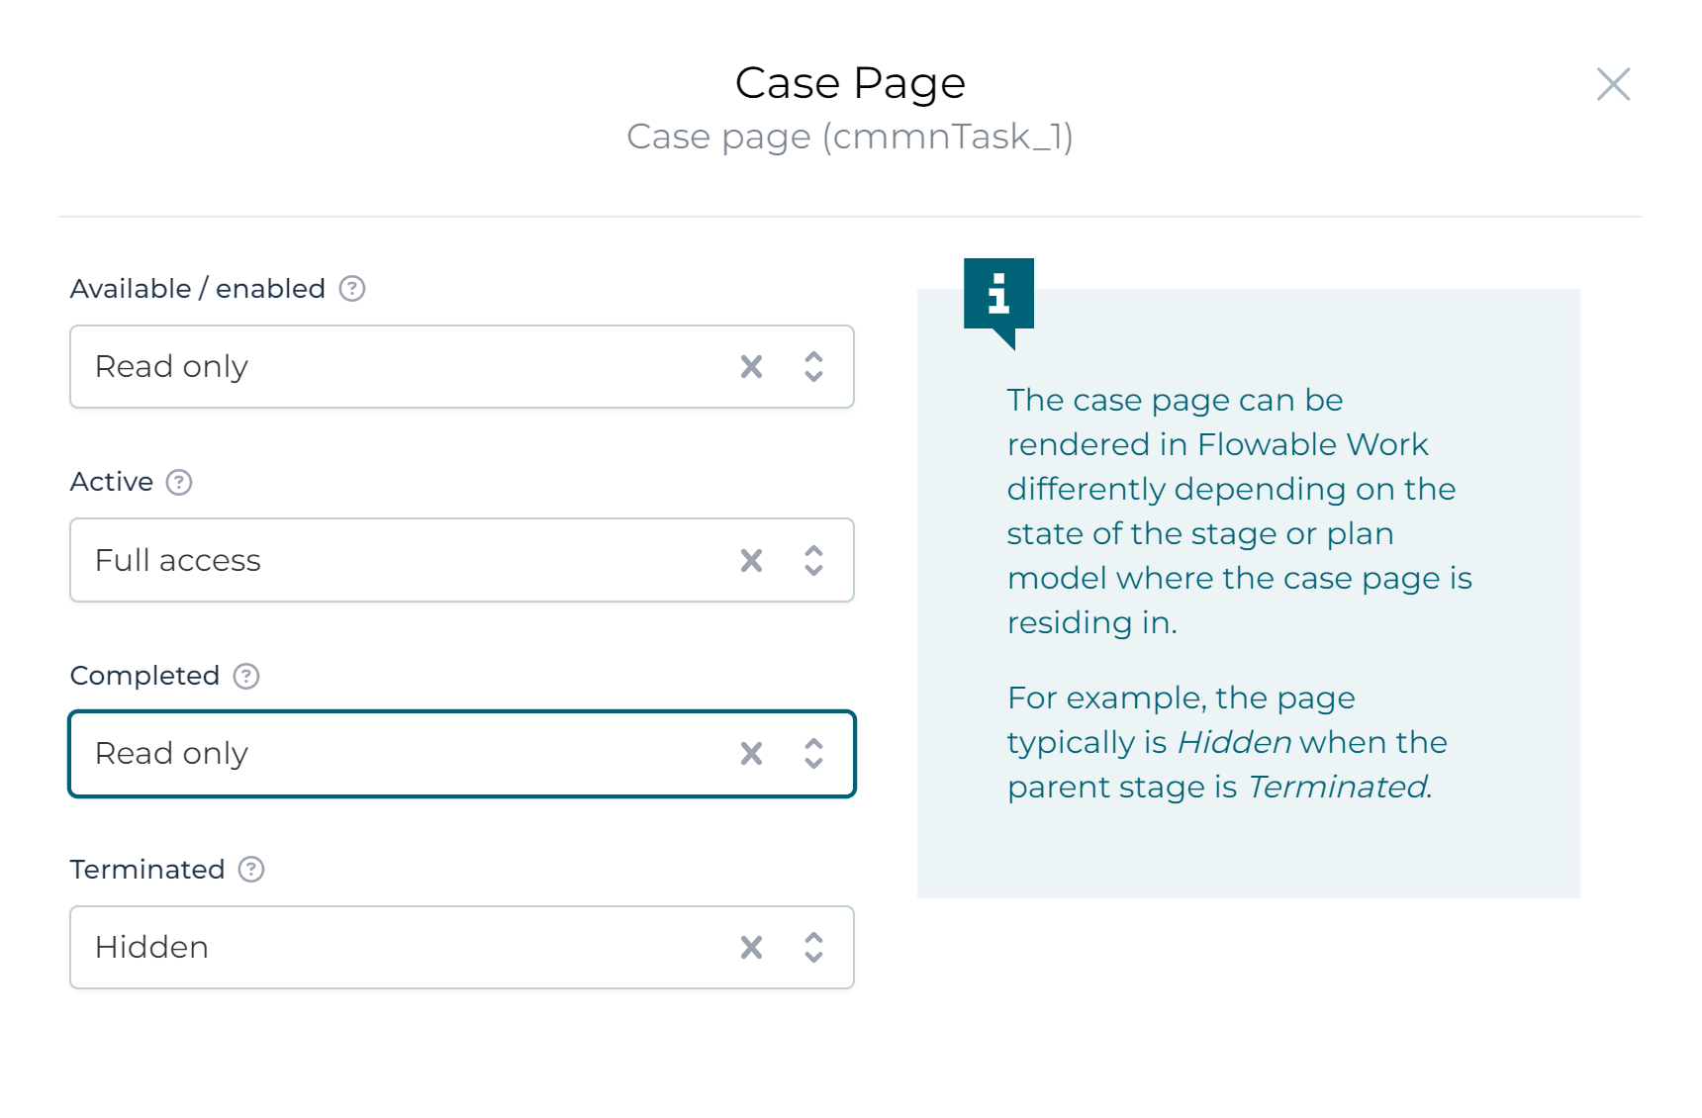Viewport: 1702px width, 1118px height.
Task: Clear the Read only value in Available / enabled
Action: (752, 366)
